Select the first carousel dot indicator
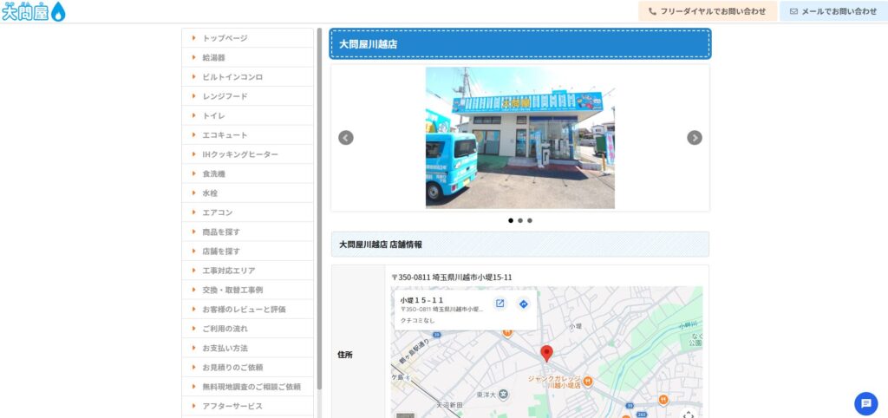888x418 pixels. [x=511, y=220]
